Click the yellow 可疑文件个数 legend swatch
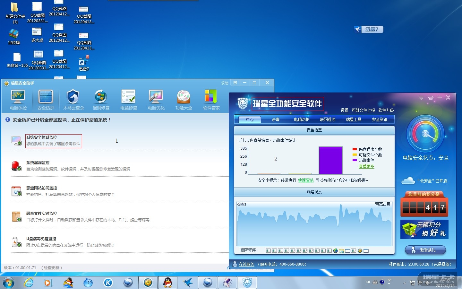The width and height of the screenshot is (462, 289). (x=355, y=155)
